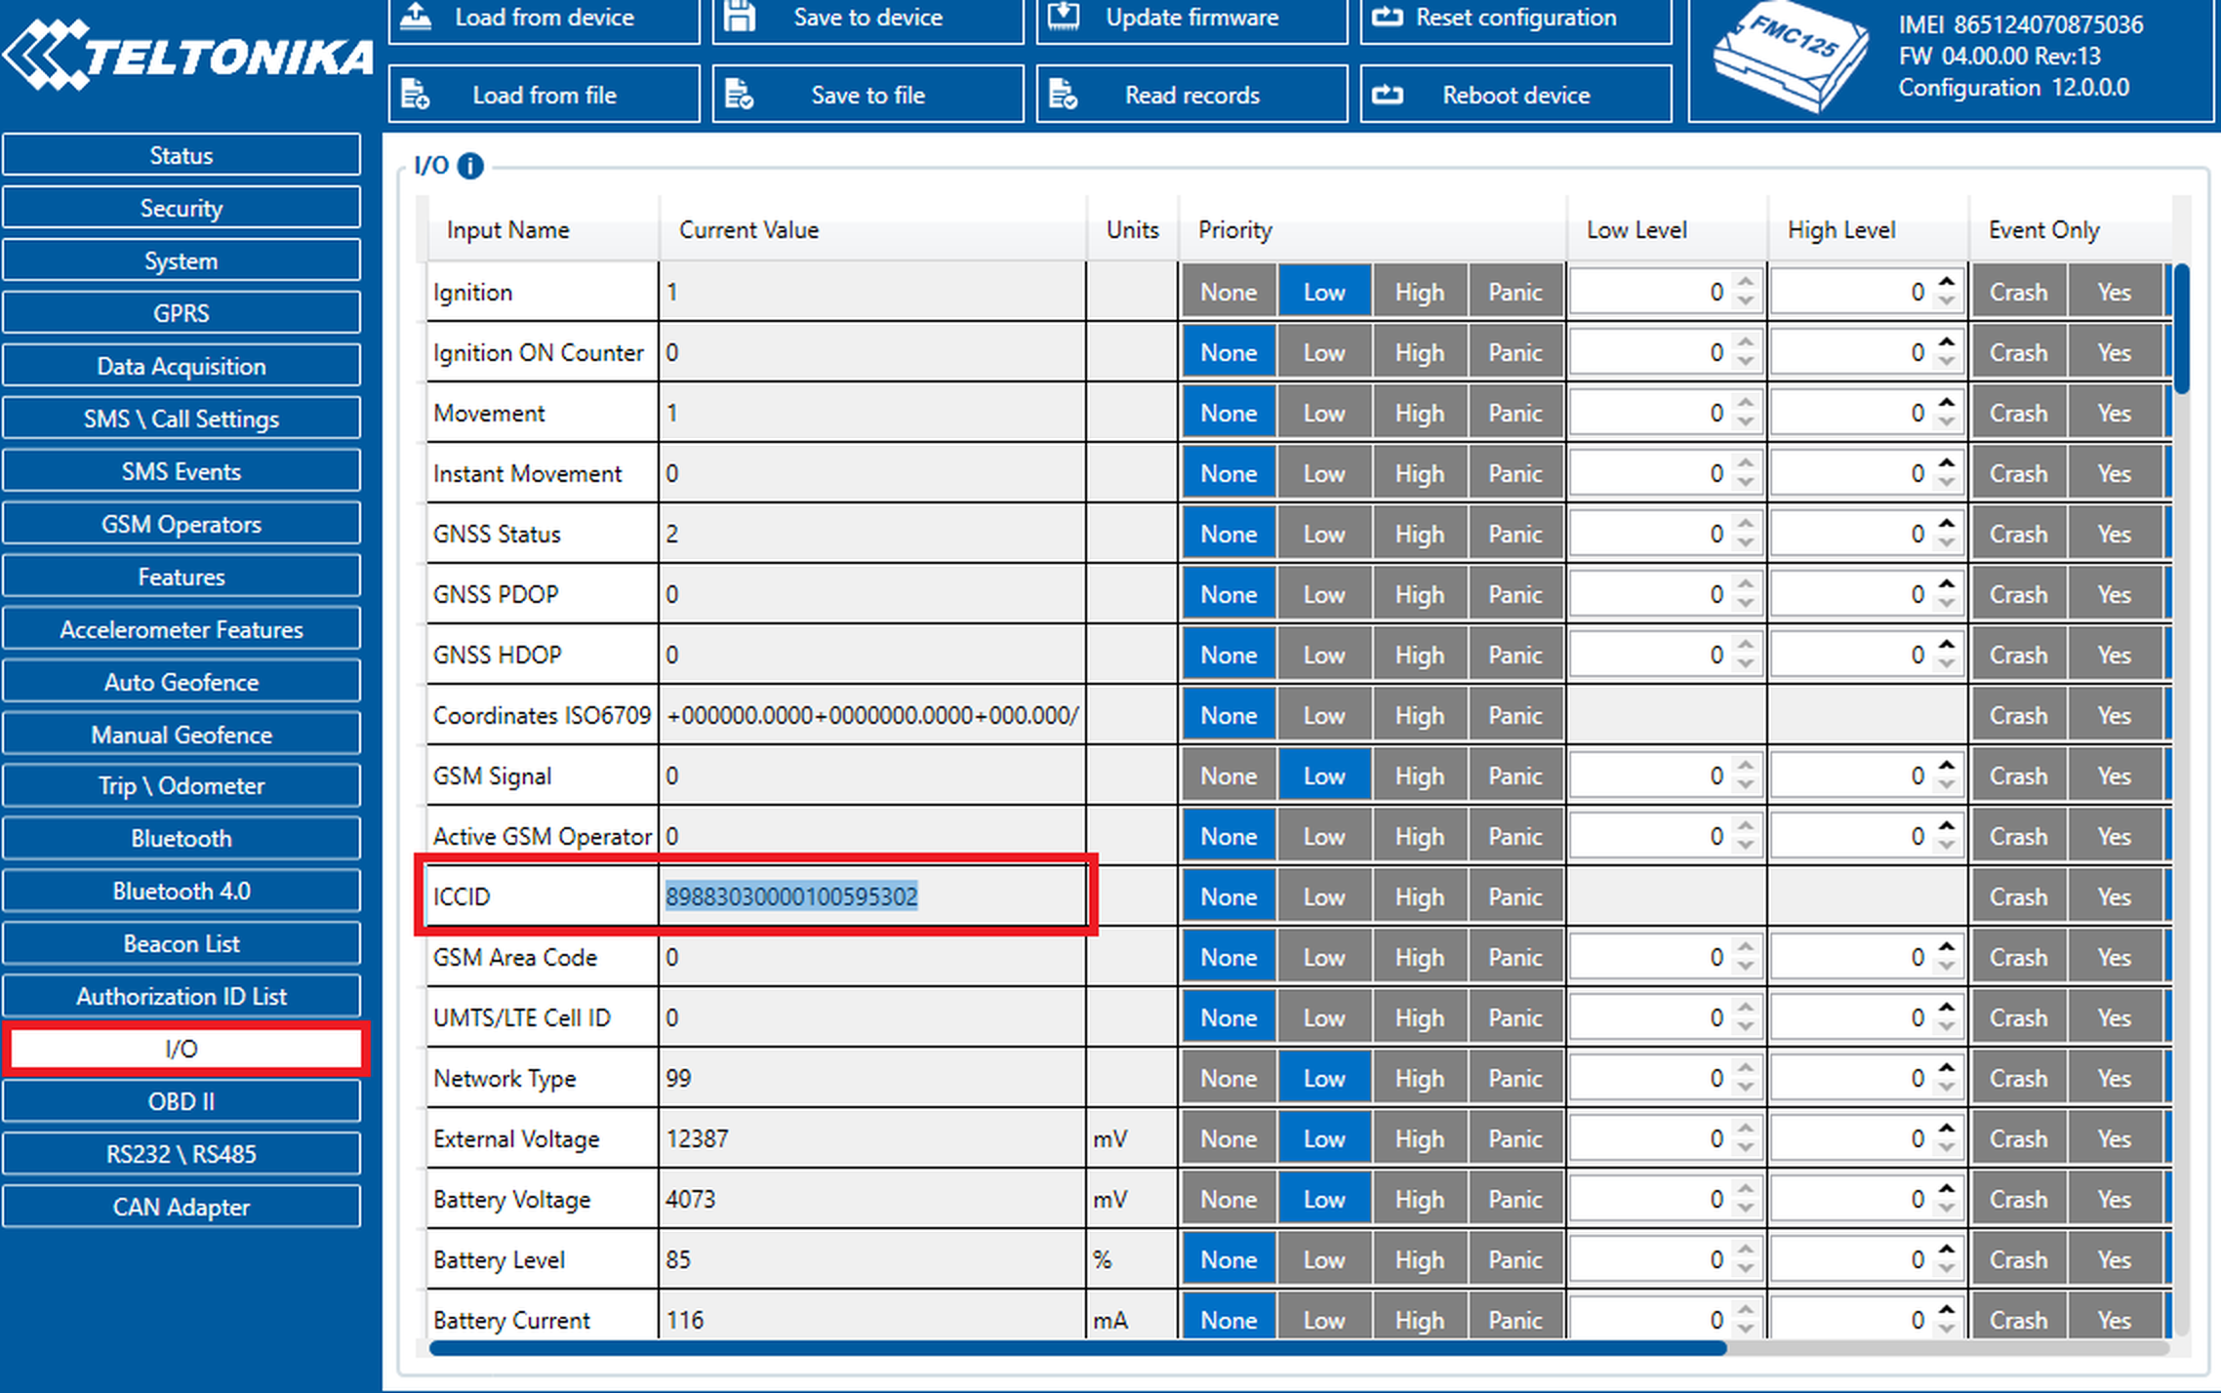
Task: Set Ignition ON Counter priority to Low
Action: [1324, 352]
